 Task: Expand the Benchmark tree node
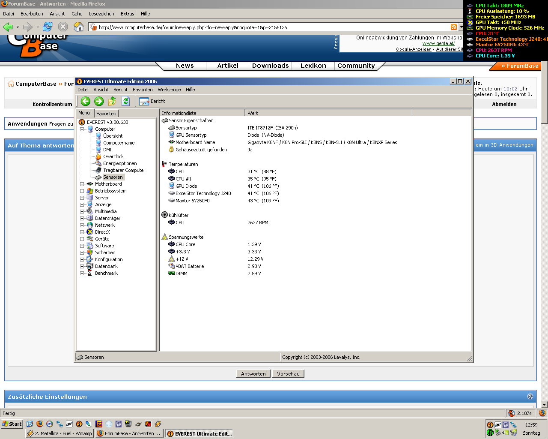click(x=82, y=273)
